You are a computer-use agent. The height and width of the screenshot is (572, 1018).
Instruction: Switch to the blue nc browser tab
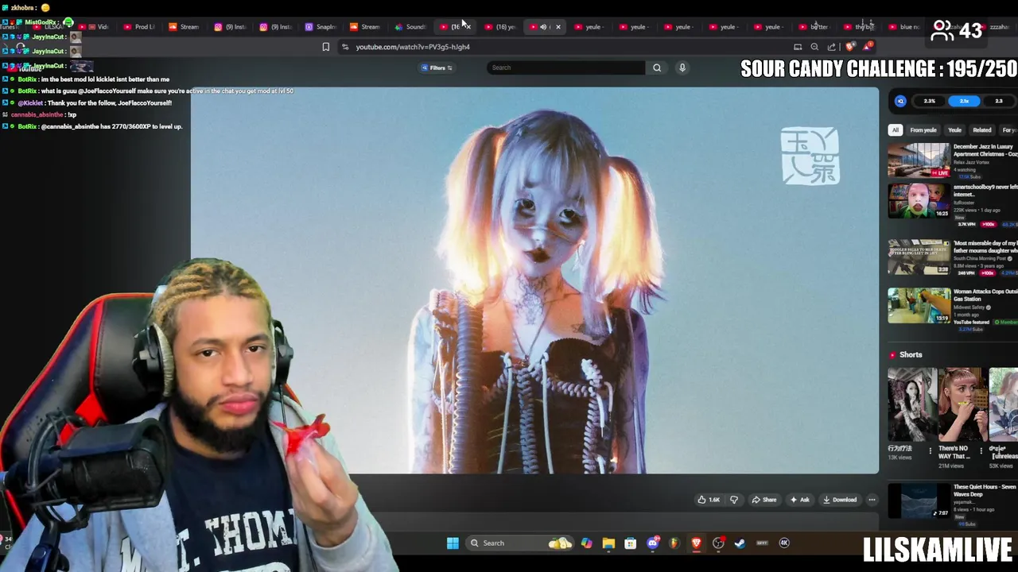tap(903, 27)
